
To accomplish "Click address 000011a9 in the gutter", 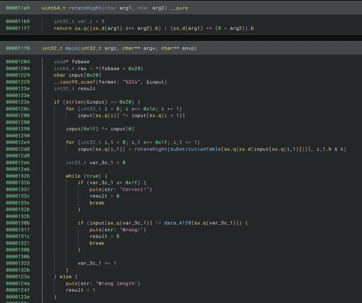I will [18, 8].
